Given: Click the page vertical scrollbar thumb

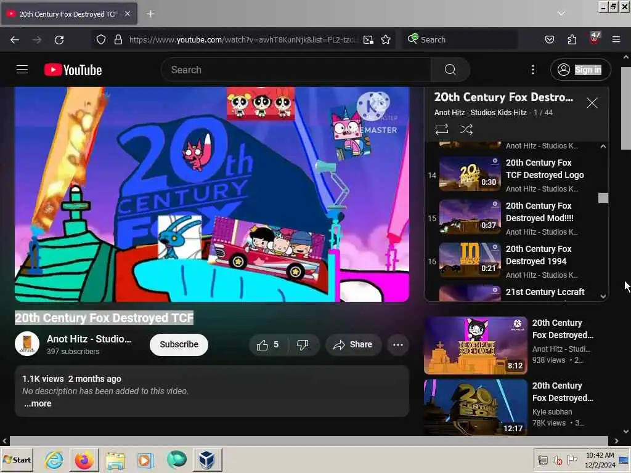Looking at the screenshot, I should click(x=626, y=108).
